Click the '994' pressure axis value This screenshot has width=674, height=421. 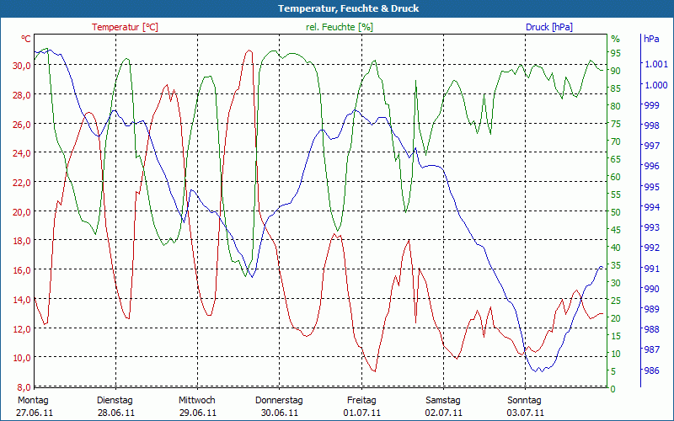pyautogui.click(x=651, y=207)
